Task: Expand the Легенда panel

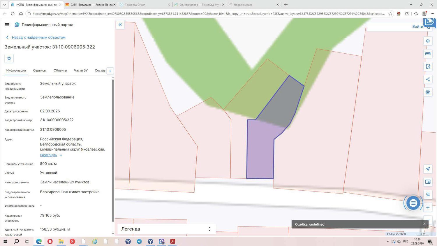Action: [209, 229]
